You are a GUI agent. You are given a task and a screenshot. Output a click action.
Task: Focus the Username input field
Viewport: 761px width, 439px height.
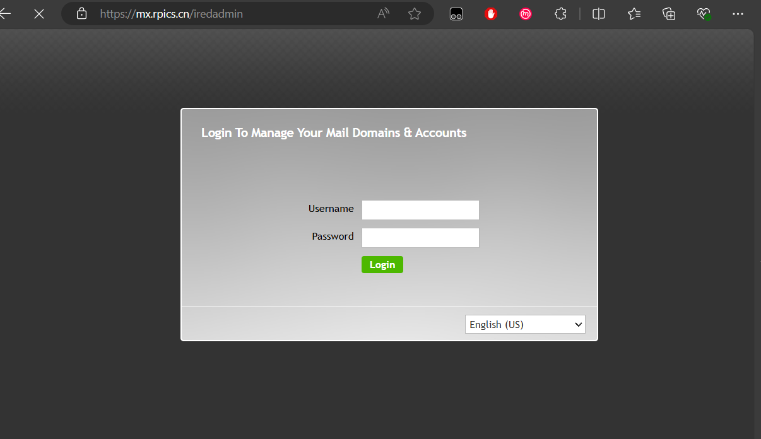tap(420, 210)
